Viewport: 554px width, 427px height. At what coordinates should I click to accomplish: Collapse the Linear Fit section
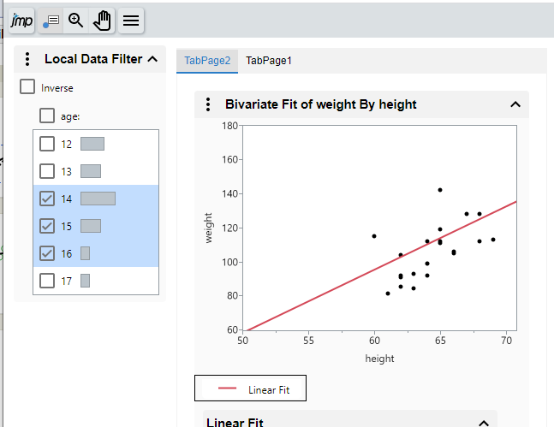[484, 423]
